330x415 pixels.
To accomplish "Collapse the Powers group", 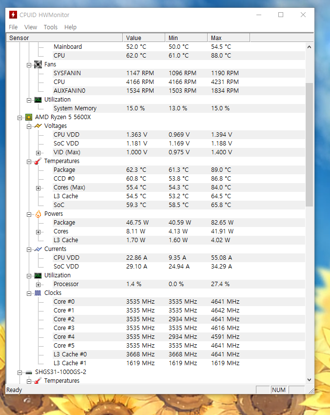I will click(29, 214).
